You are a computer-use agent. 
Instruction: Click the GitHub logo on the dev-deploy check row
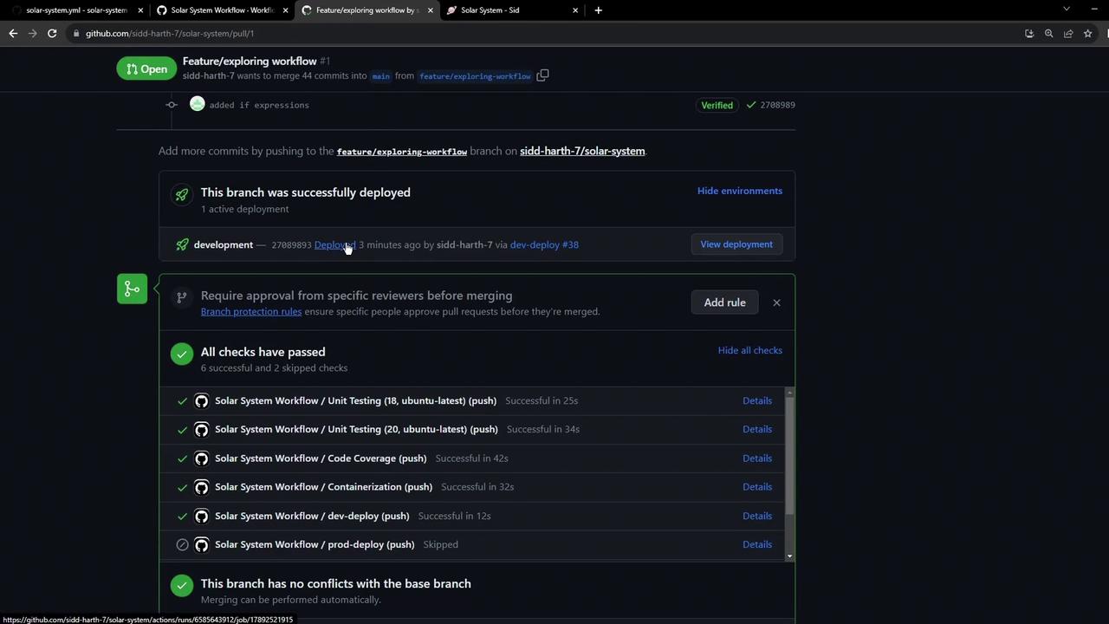(202, 516)
